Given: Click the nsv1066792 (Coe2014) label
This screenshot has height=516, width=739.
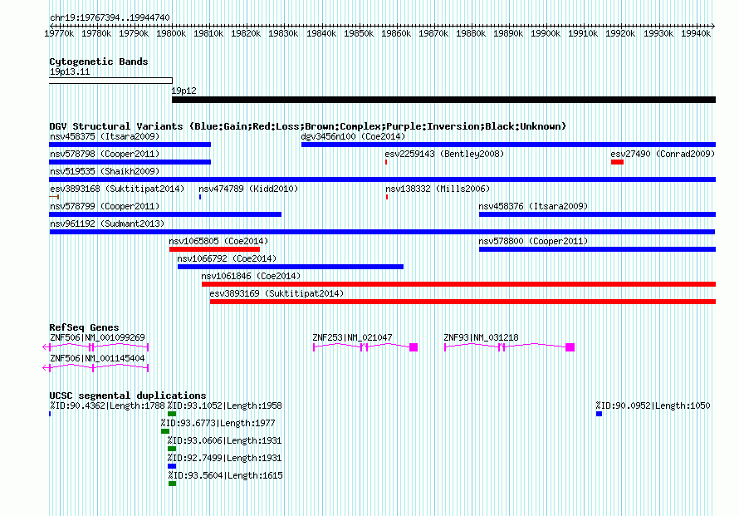Looking at the screenshot, I should (227, 258).
